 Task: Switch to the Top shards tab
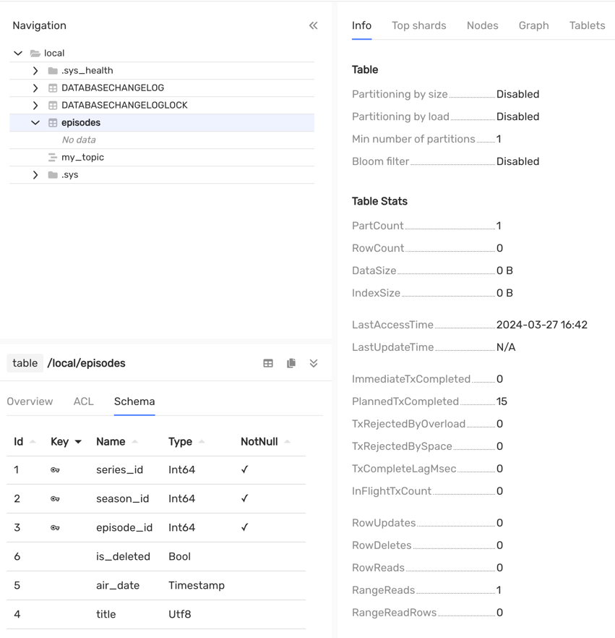[x=418, y=25]
